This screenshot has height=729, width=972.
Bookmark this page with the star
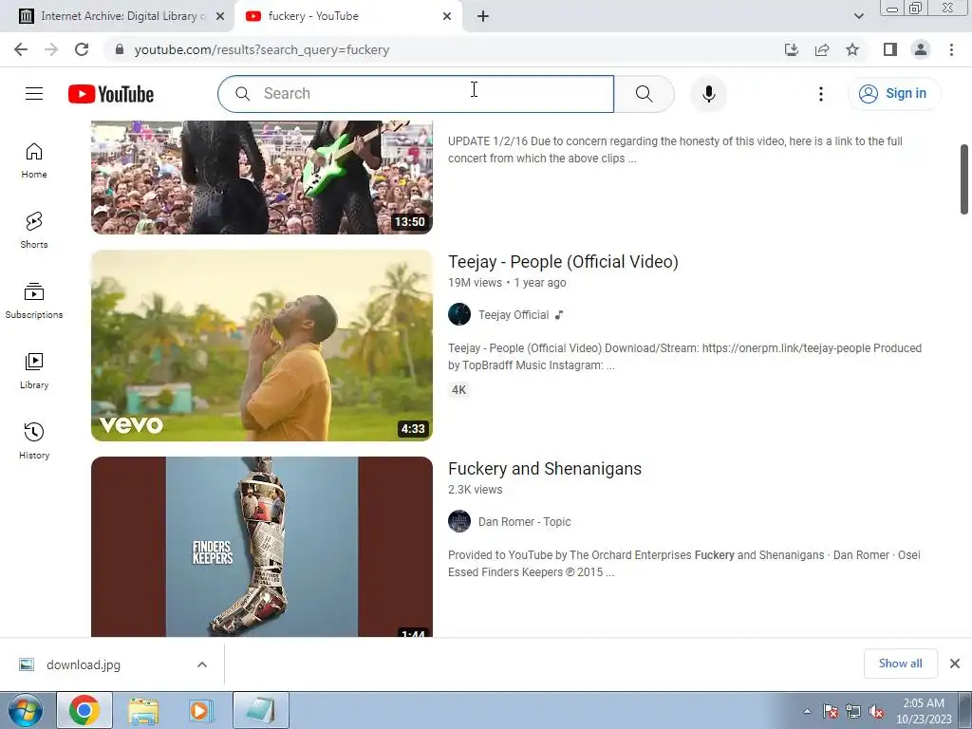(852, 49)
